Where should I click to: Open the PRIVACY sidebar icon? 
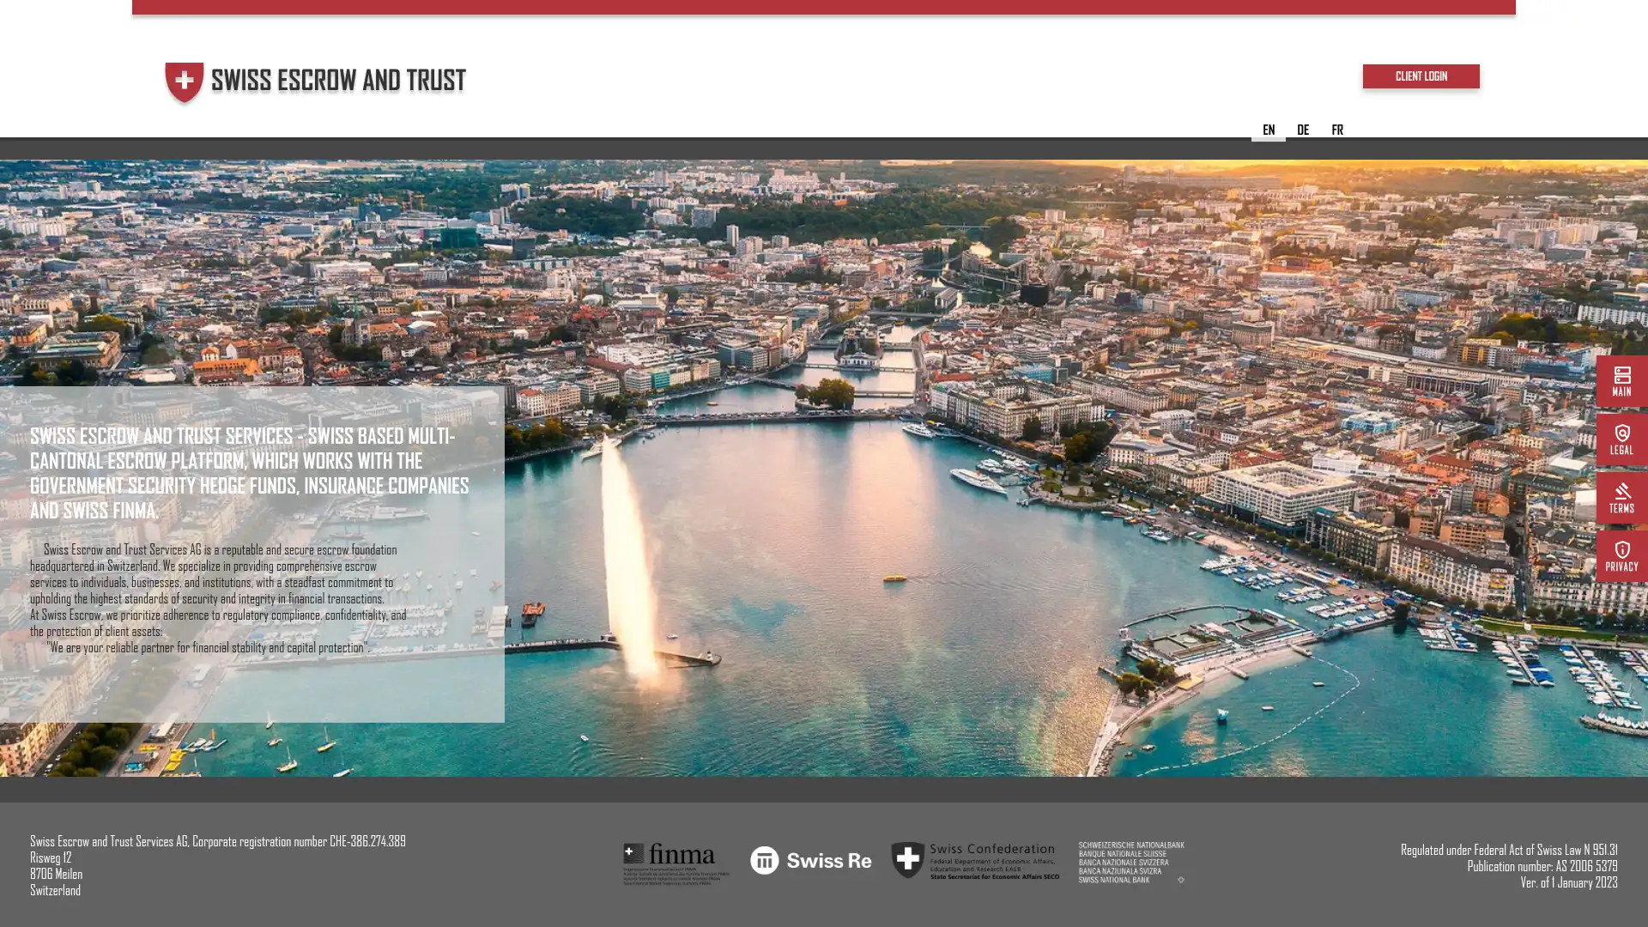pyautogui.click(x=1621, y=556)
